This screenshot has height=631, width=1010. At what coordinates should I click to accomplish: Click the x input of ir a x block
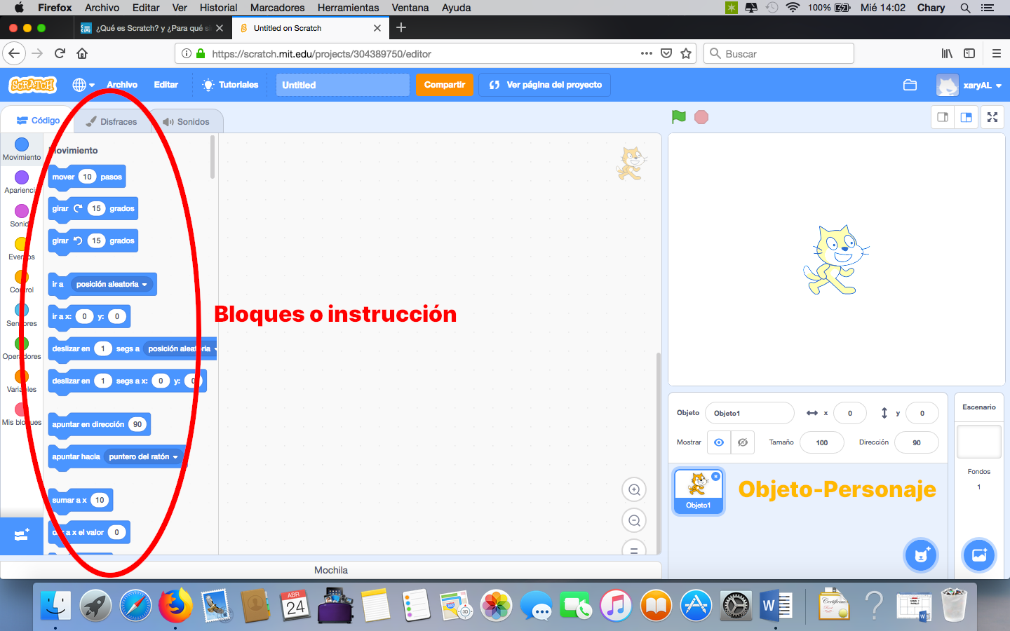pyautogui.click(x=84, y=317)
